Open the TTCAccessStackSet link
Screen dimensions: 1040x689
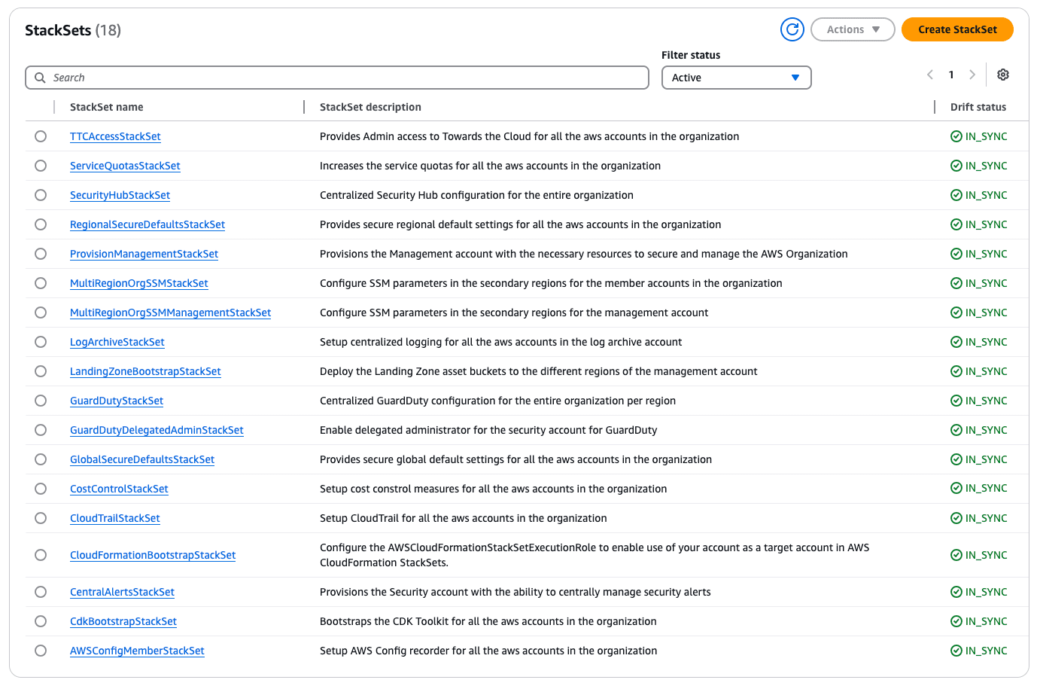(115, 136)
